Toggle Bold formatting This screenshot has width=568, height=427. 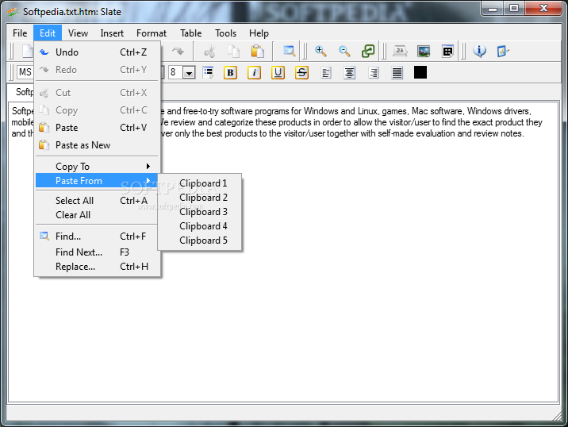(230, 73)
